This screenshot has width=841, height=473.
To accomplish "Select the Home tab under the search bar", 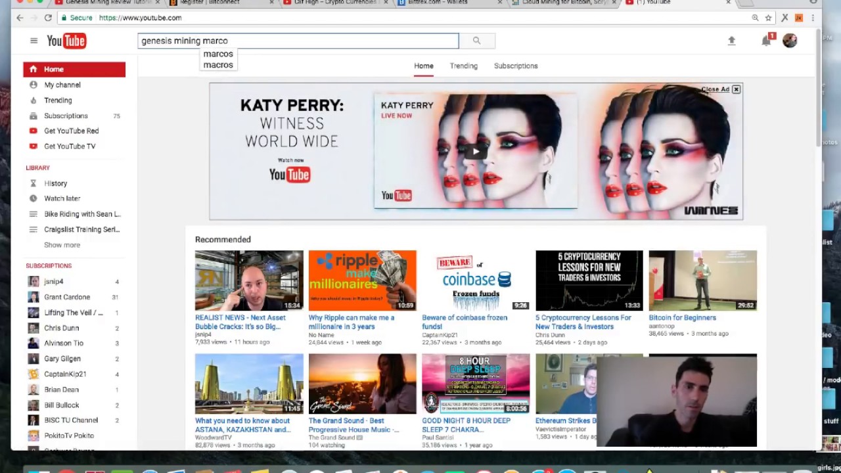I will [x=424, y=66].
